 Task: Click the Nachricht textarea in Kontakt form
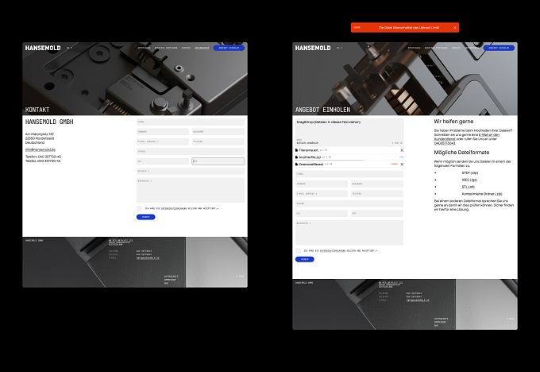pyautogui.click(x=191, y=190)
